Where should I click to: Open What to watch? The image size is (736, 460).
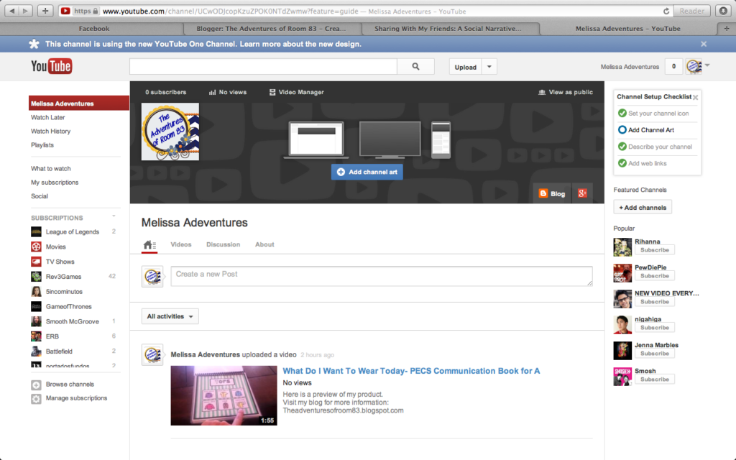pos(51,168)
